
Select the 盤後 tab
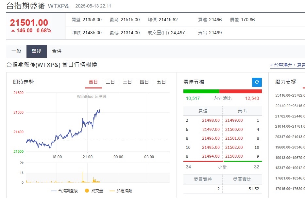(36, 51)
